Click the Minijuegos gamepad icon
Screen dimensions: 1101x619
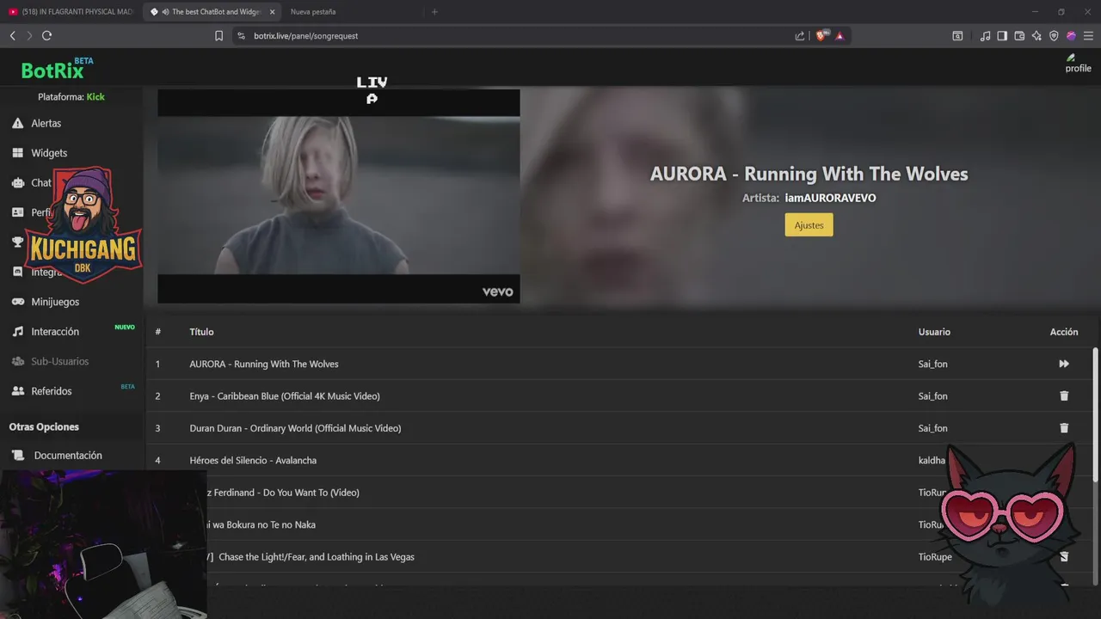point(17,302)
